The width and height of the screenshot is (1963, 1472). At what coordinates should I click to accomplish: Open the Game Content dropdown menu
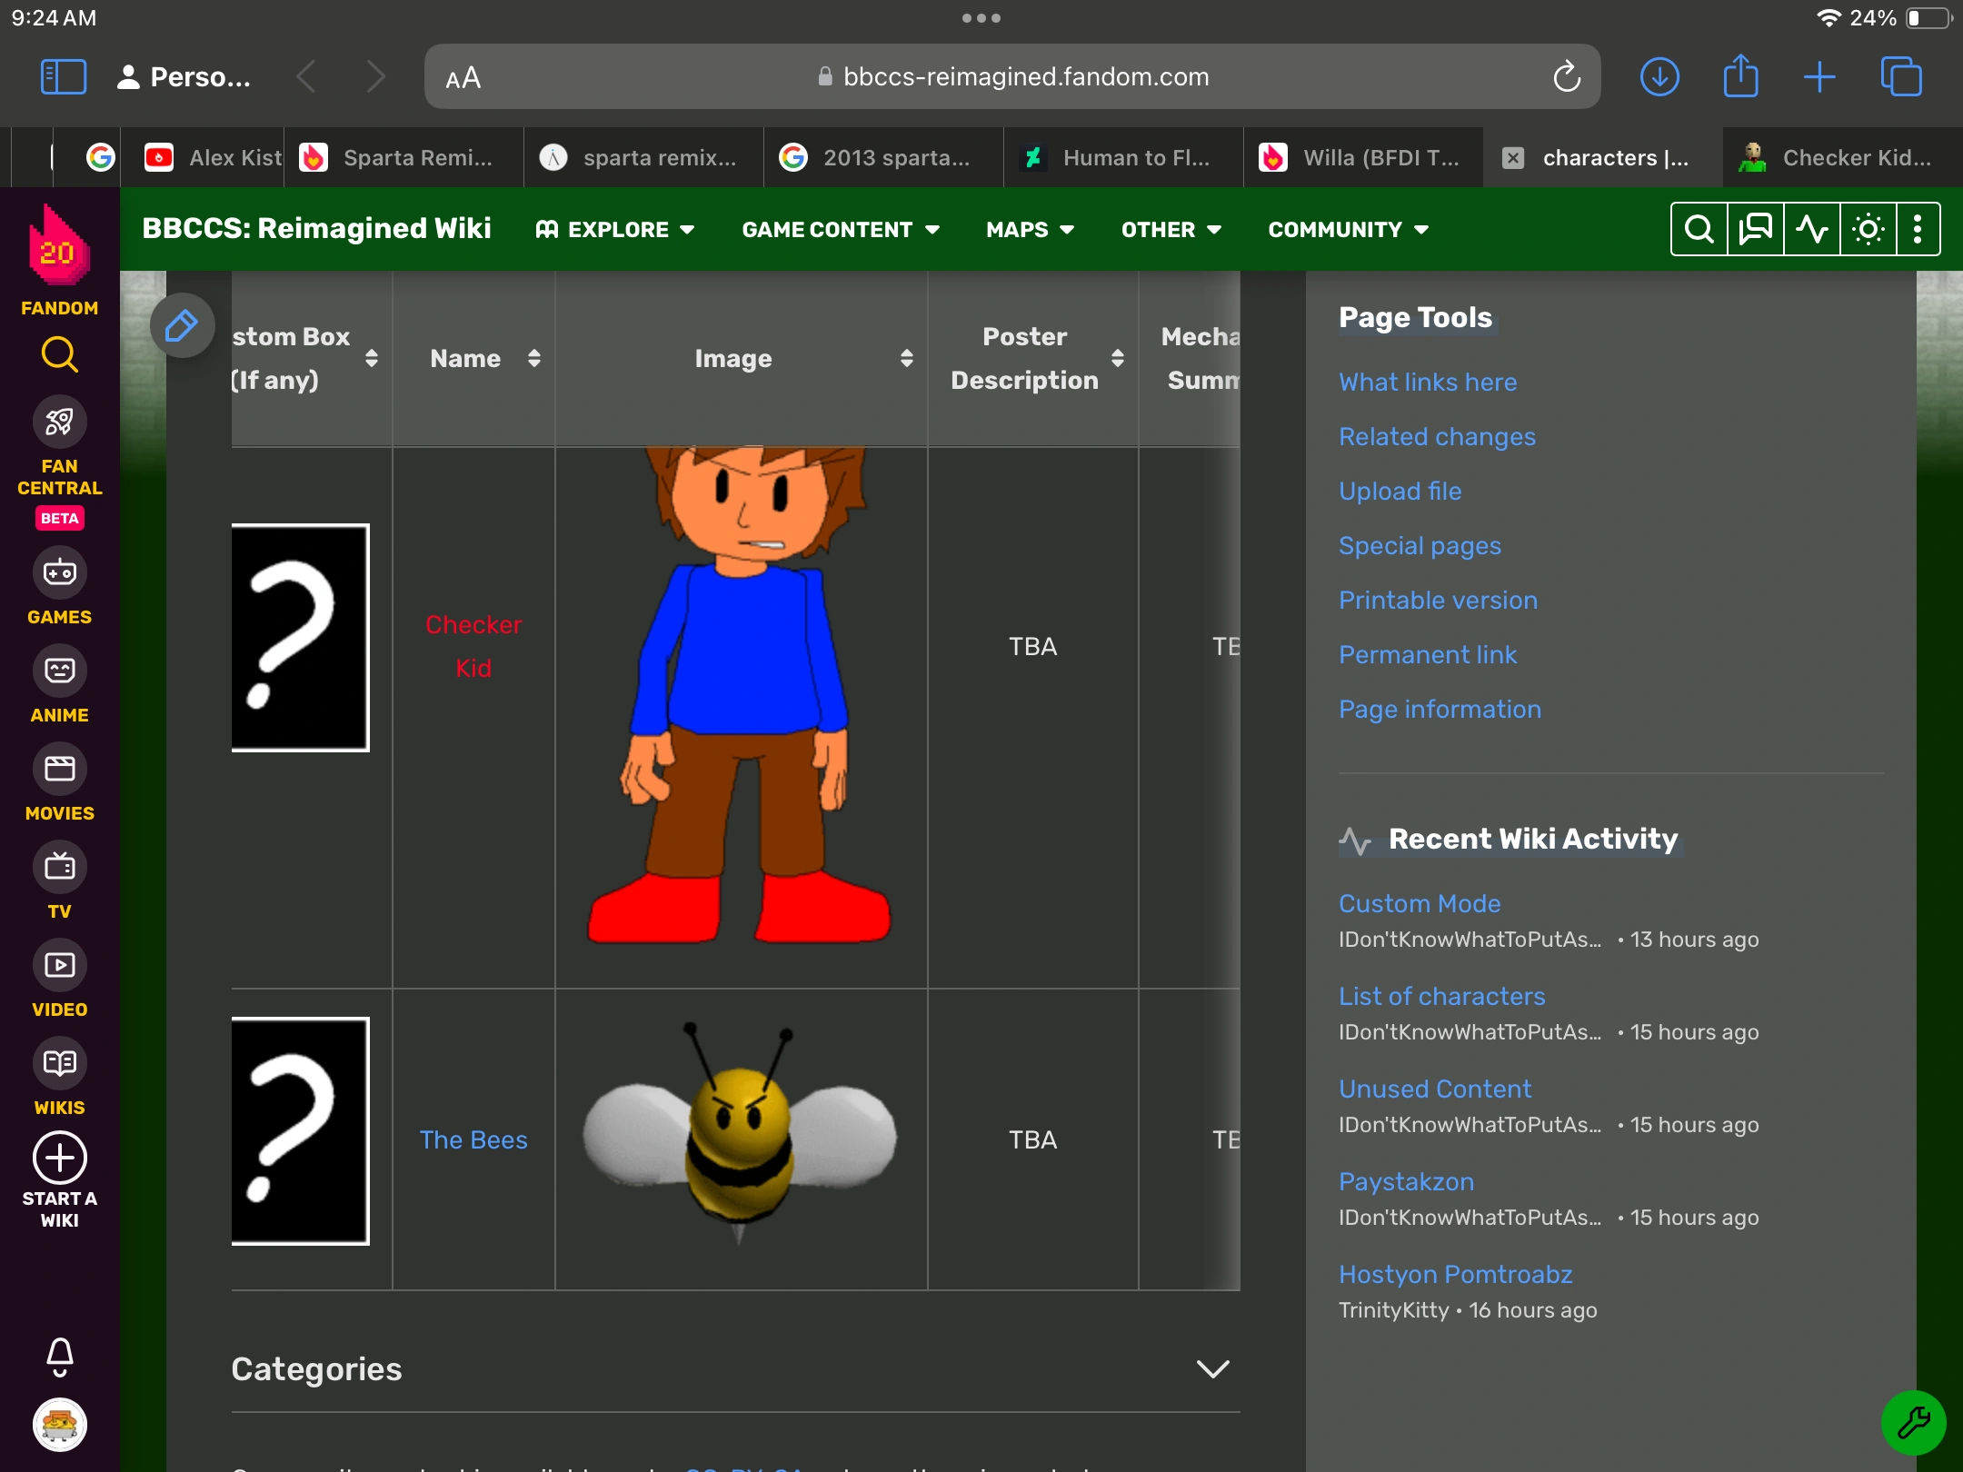841,230
